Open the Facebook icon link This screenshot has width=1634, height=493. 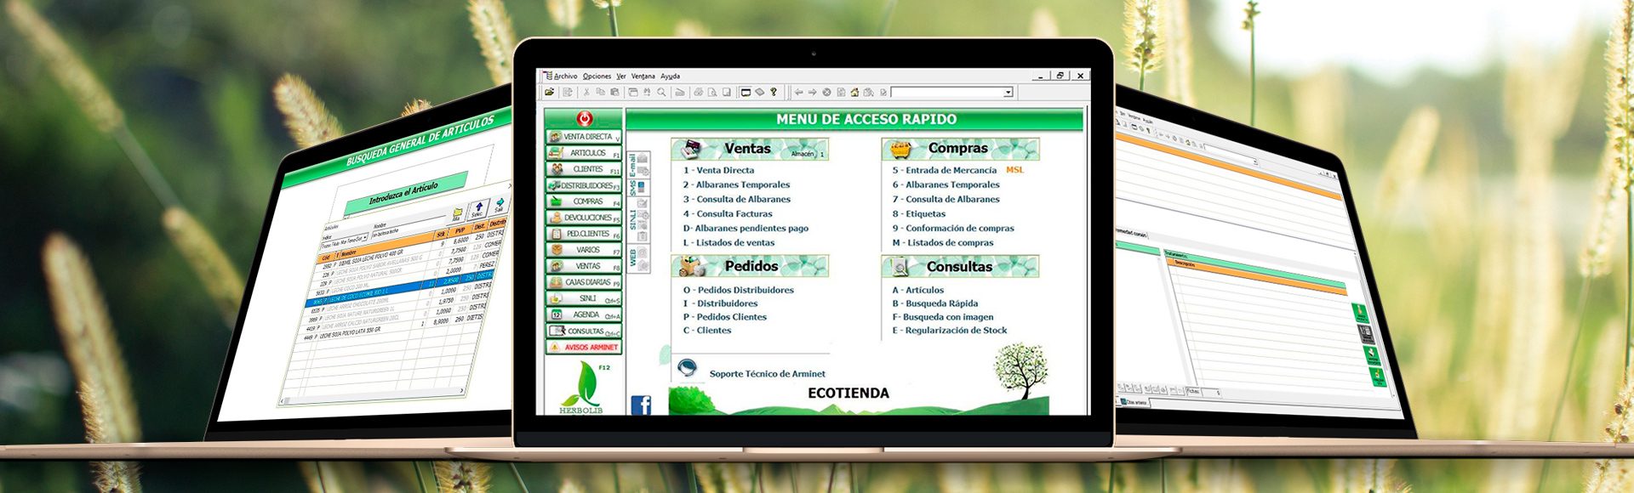point(641,405)
